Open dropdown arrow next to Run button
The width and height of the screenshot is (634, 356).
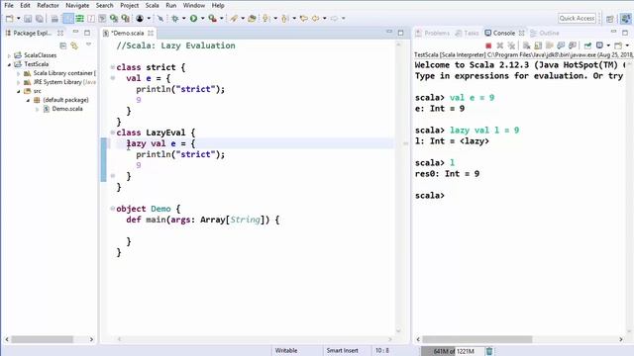tap(202, 19)
